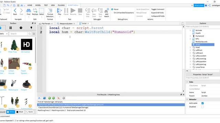
Task: Select the HD Admin model thumbnail
Action: click(x=26, y=44)
